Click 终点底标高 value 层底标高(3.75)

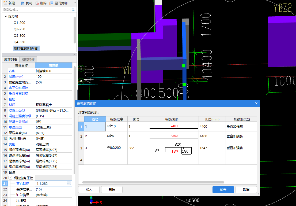click(54, 167)
